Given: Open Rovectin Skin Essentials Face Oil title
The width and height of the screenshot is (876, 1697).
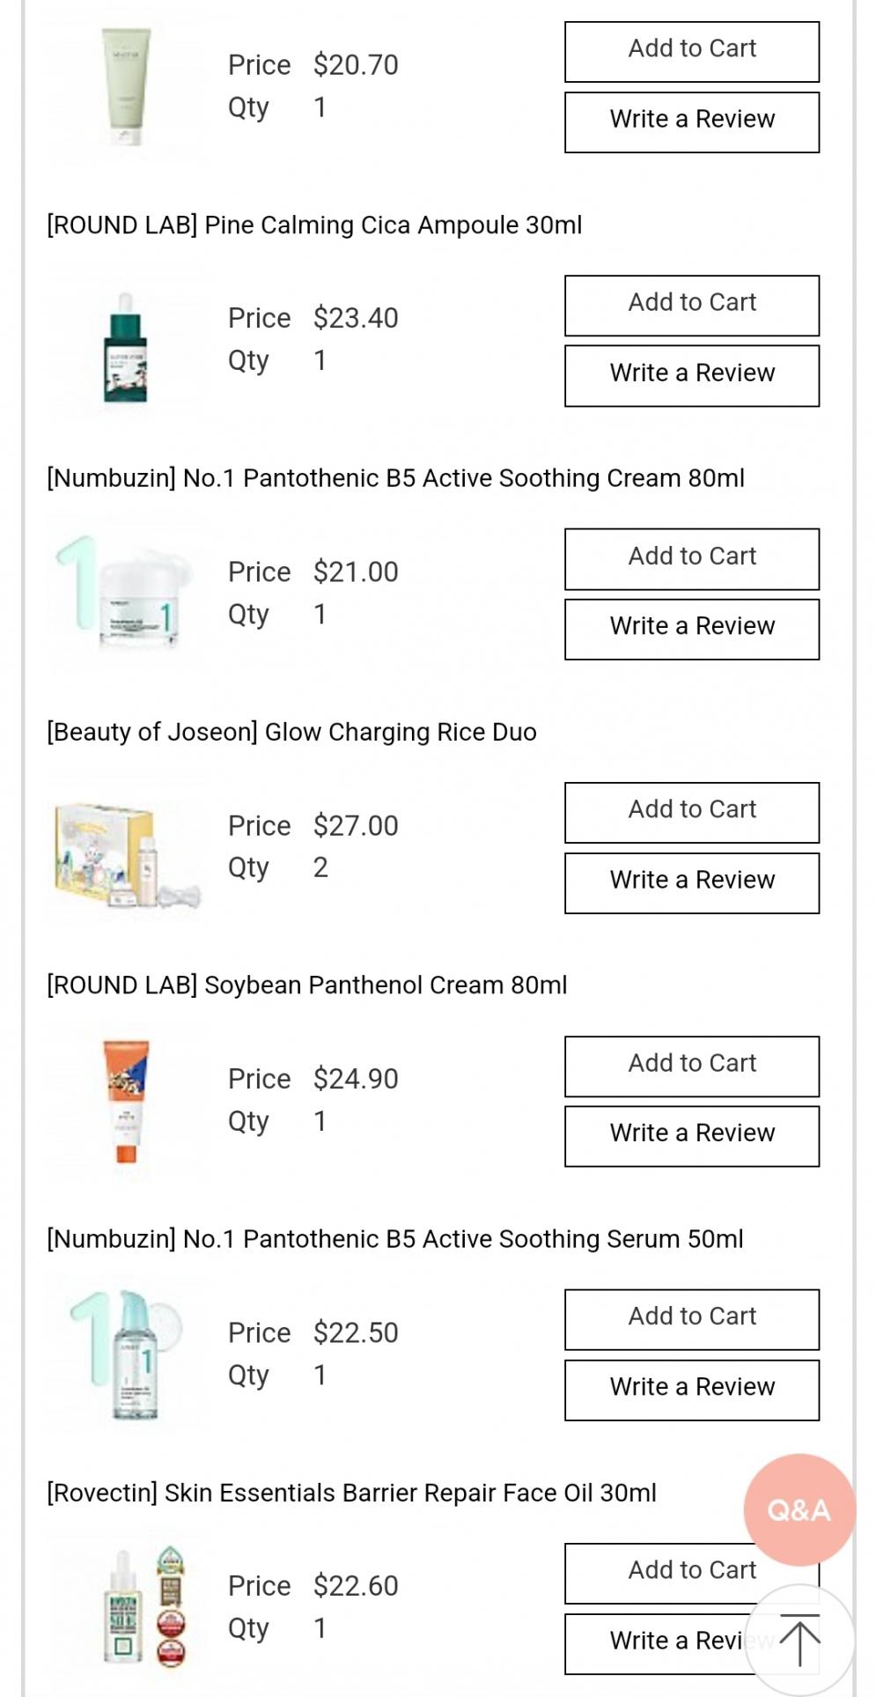Looking at the screenshot, I should point(351,1493).
